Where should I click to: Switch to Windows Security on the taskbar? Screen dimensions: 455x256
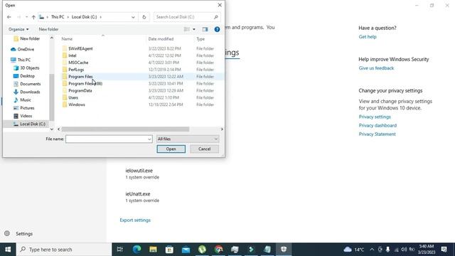point(284,250)
